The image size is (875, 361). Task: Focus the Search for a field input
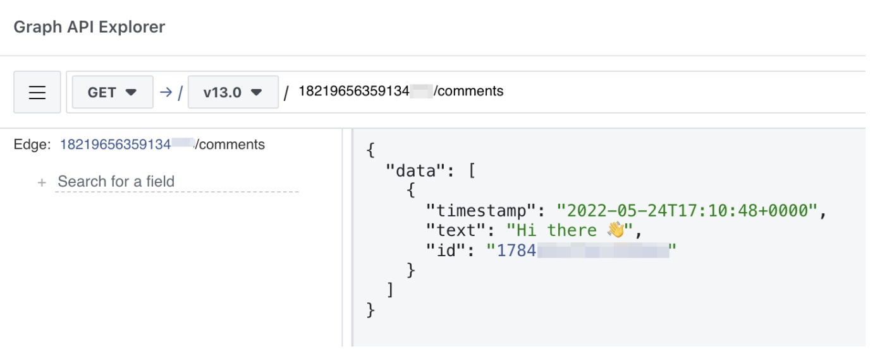(177, 182)
